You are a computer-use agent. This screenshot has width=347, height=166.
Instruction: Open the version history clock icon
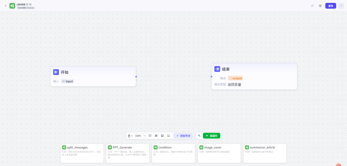pos(320,6)
